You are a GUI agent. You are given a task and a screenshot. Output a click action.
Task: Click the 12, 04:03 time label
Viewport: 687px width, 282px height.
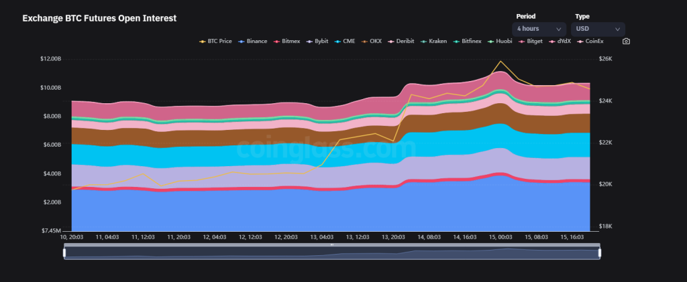[x=215, y=237]
